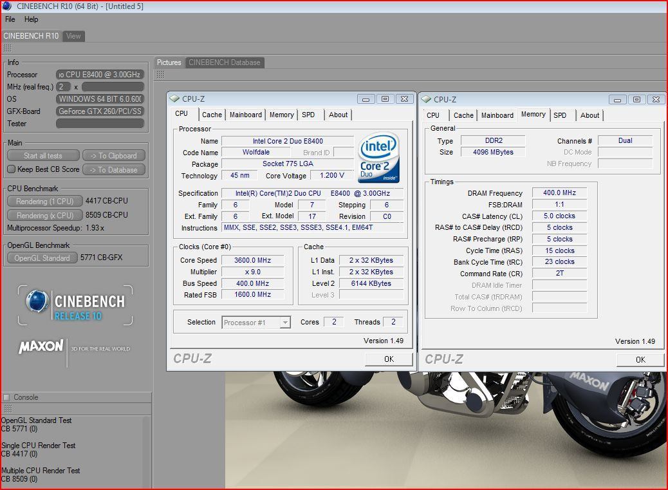Click the Processor info field
The height and width of the screenshot is (490, 668).
coord(100,75)
